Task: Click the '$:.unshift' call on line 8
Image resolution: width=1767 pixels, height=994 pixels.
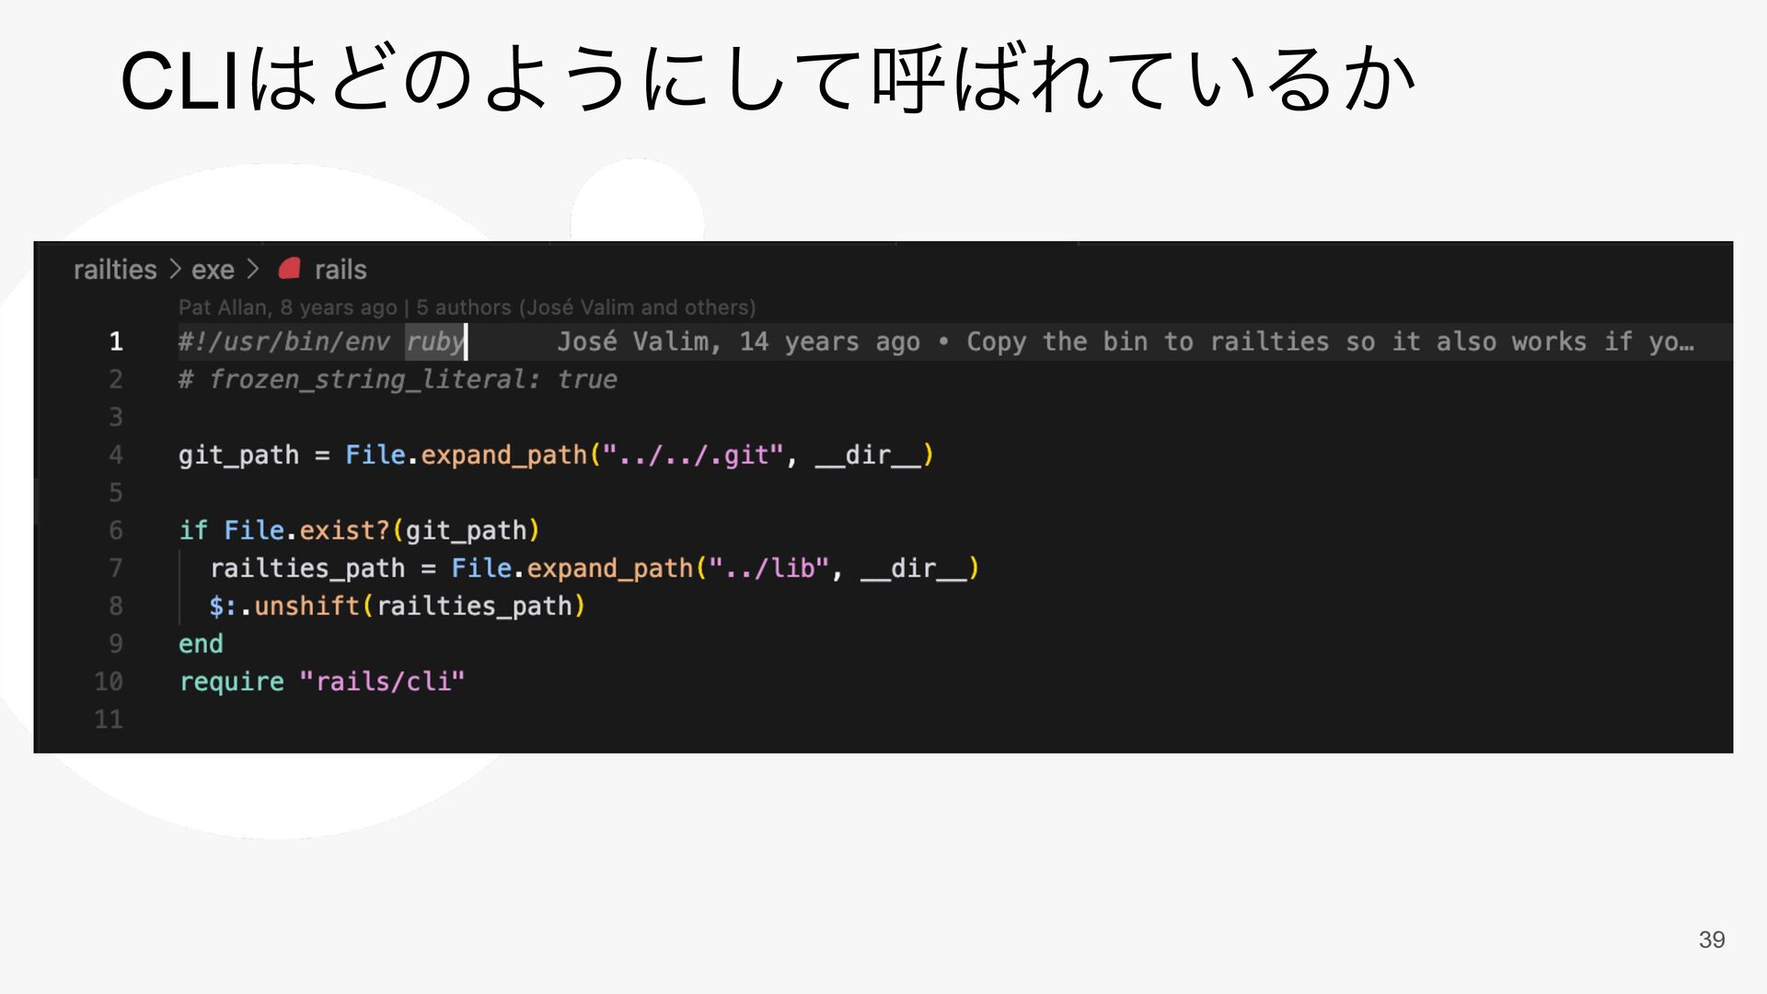Action: point(284,606)
